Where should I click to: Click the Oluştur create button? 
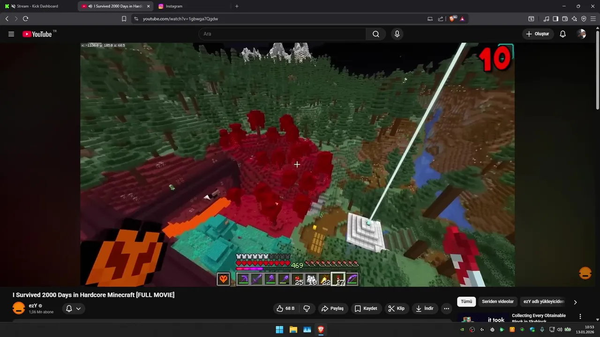tap(538, 34)
